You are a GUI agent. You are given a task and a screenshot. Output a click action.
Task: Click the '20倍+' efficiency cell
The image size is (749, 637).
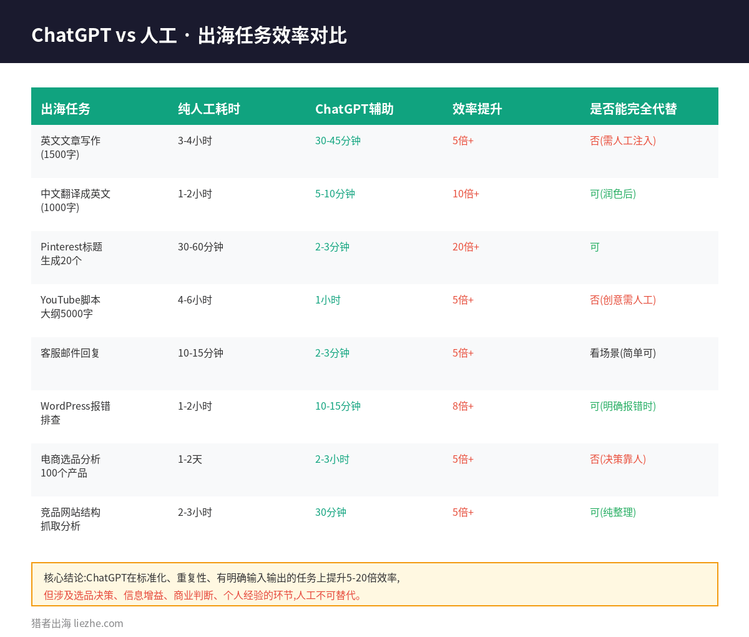tap(466, 247)
